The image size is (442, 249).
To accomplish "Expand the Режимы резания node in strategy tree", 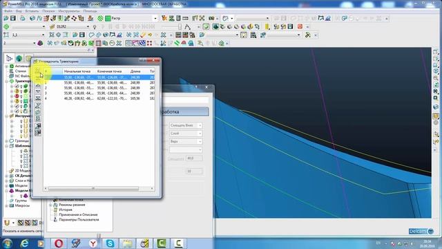I will [50, 205].
